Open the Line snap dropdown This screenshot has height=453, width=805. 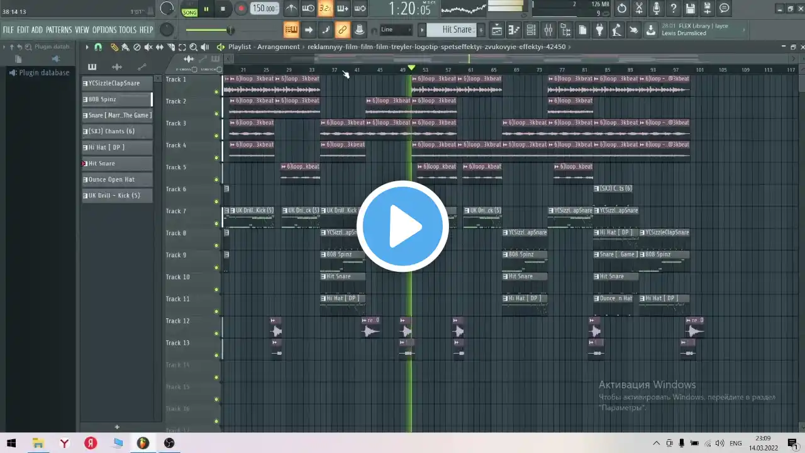coord(396,30)
